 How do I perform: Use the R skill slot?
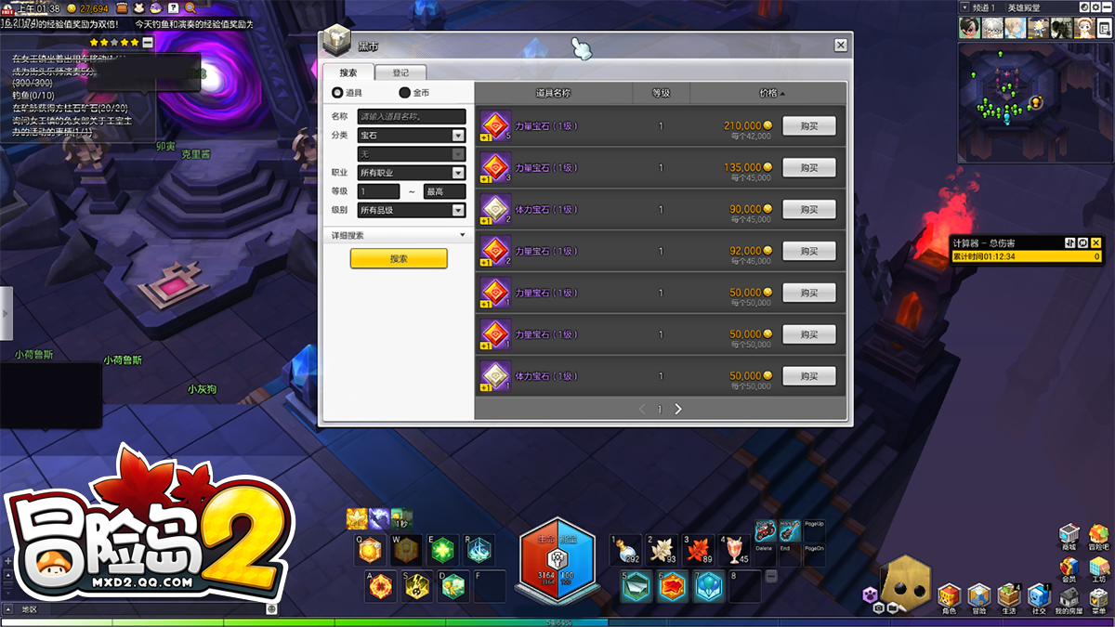[x=479, y=550]
